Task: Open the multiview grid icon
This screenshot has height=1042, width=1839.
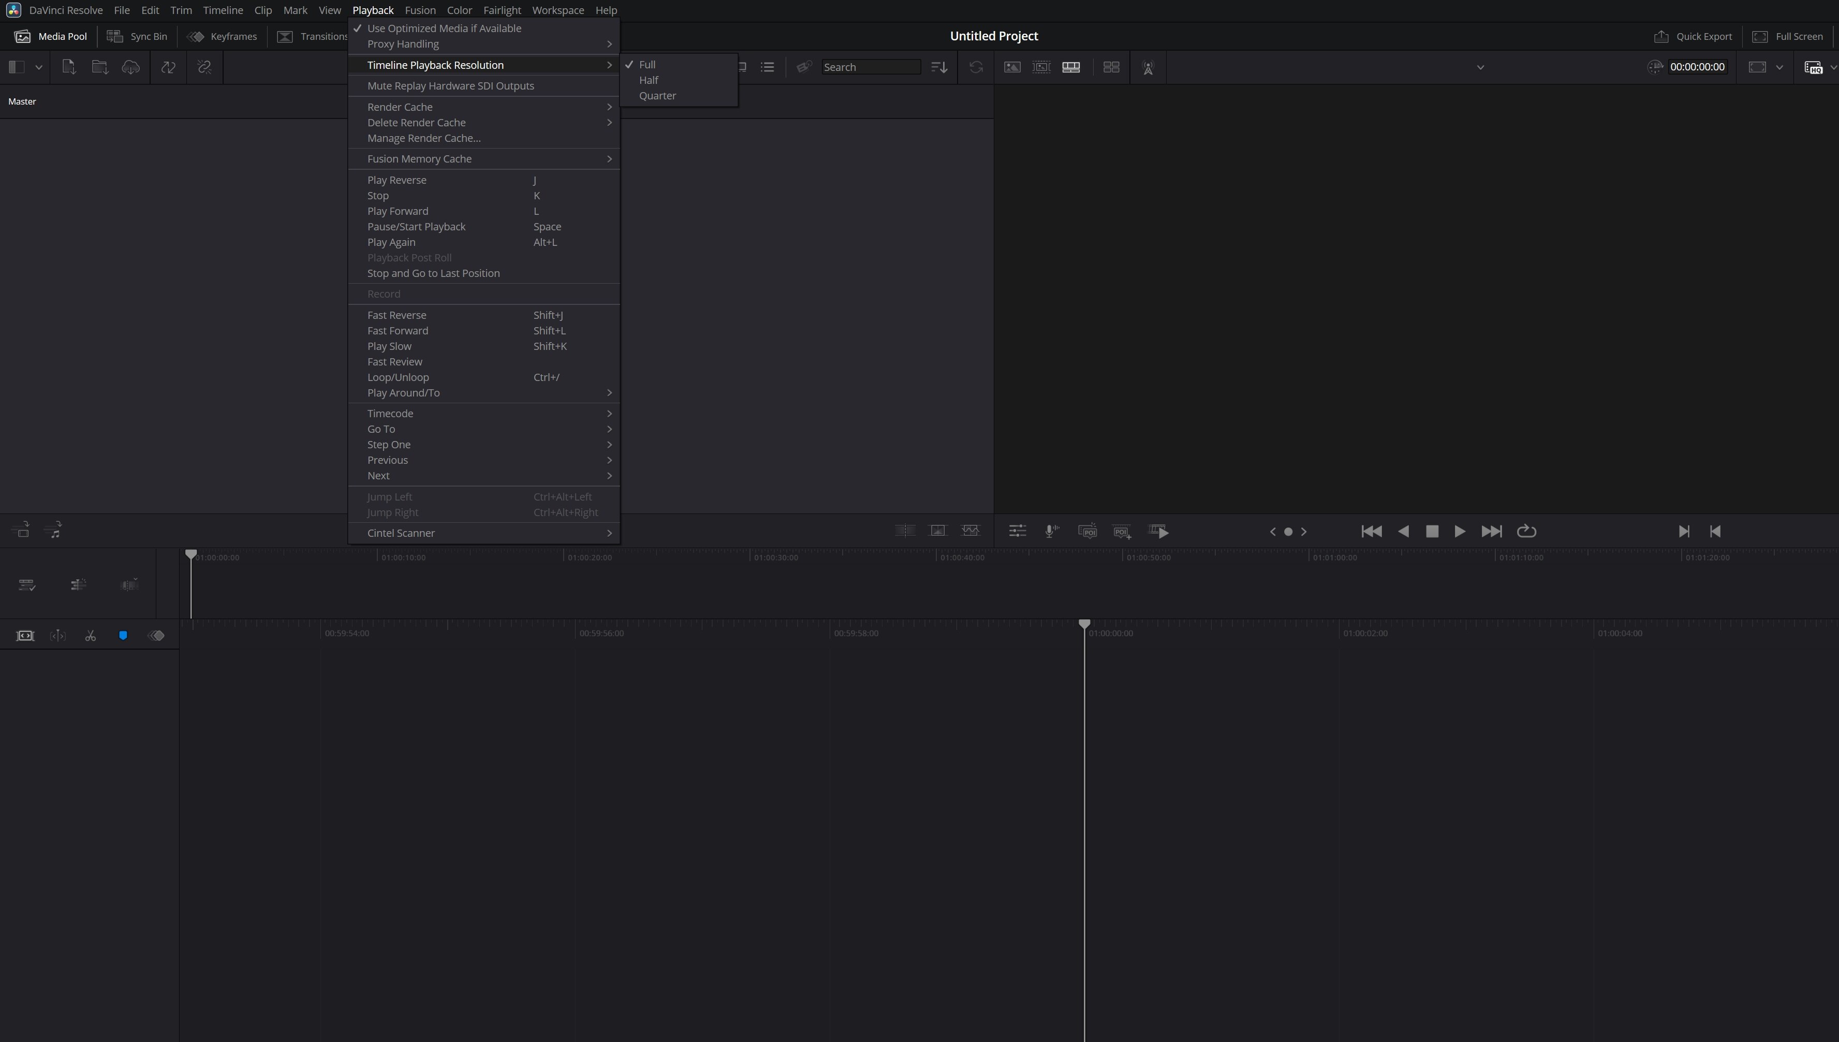Action: 1111,67
